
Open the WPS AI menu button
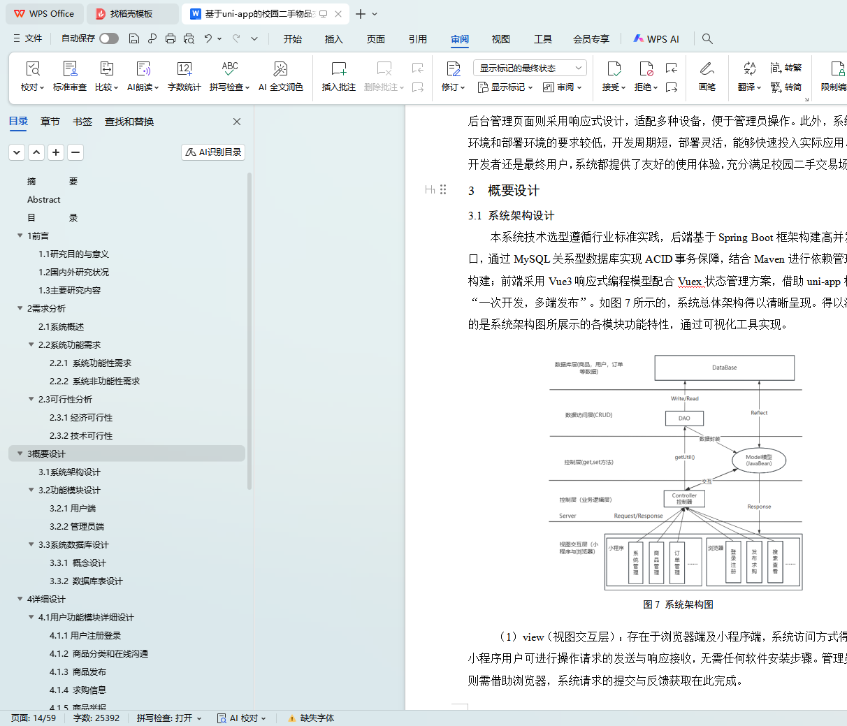[656, 39]
